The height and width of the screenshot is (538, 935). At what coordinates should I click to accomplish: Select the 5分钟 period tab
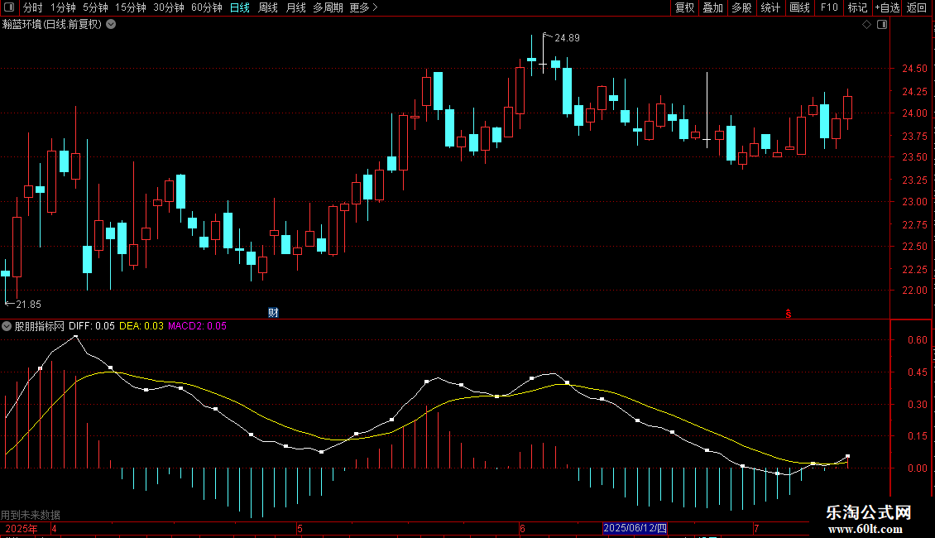click(95, 7)
